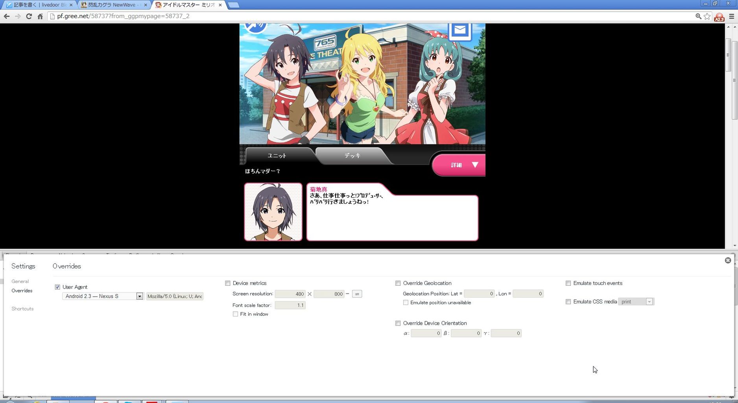Open the デッキ tab in the game
The width and height of the screenshot is (738, 403).
(352, 155)
